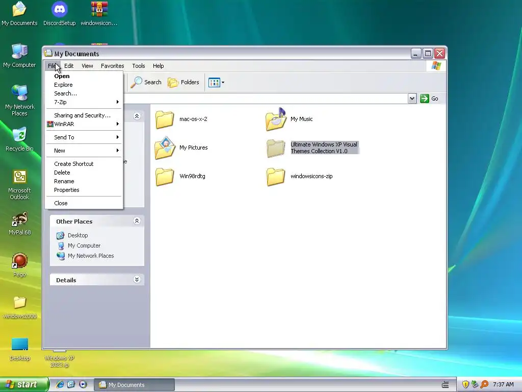The width and height of the screenshot is (522, 392).
Task: Expand the address bar dropdown arrow
Action: (412, 99)
